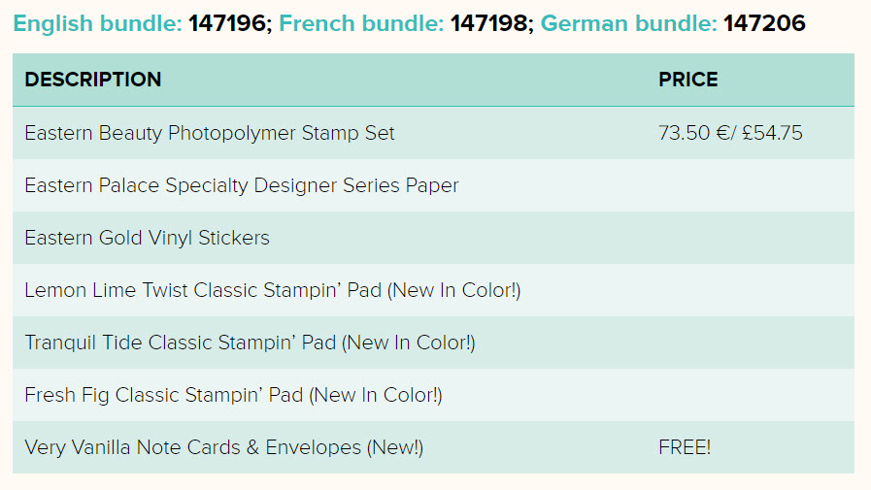The height and width of the screenshot is (490, 871).
Task: Click the German bundle label
Action: click(629, 23)
